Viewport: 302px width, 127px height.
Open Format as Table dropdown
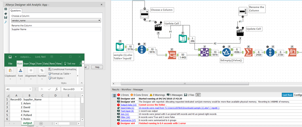[x=60, y=74]
